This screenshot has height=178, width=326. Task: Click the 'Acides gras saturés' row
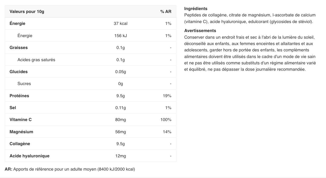(91, 60)
